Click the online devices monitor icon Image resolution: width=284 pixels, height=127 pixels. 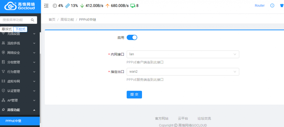[x=133, y=6]
